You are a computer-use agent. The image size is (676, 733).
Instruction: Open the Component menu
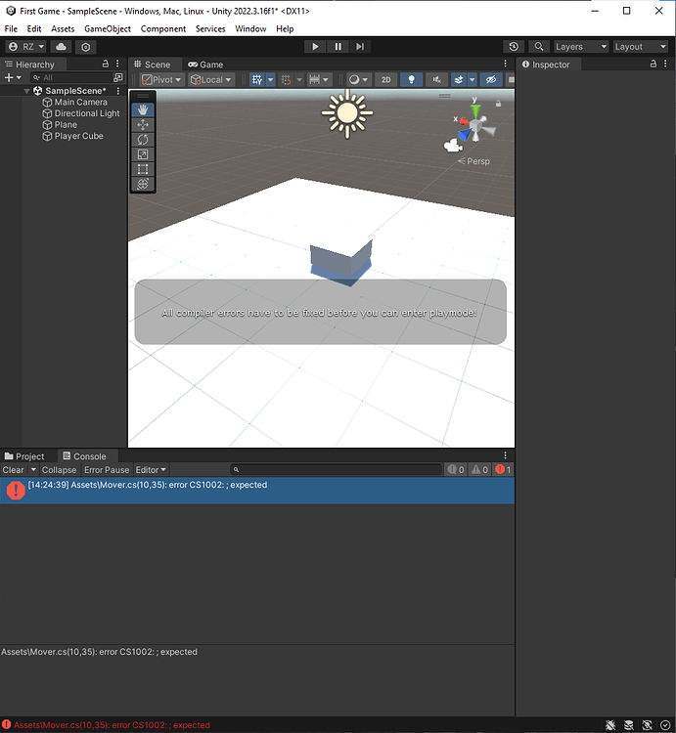(x=163, y=29)
